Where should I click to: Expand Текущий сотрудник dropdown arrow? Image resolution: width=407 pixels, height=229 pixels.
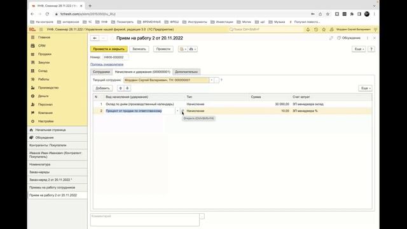pyautogui.click(x=212, y=80)
